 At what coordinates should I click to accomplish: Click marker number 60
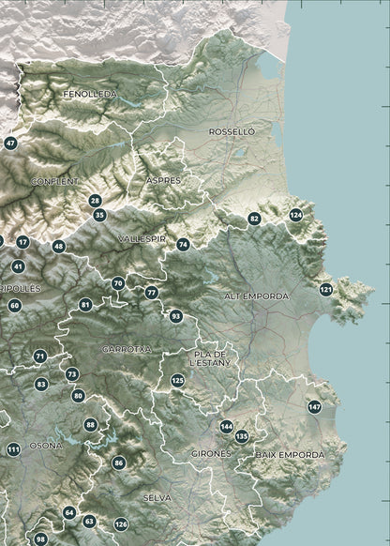(x=15, y=306)
